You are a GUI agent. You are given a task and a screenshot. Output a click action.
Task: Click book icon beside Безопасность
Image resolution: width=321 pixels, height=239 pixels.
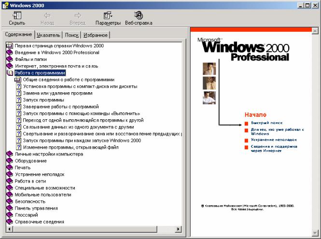point(10,201)
